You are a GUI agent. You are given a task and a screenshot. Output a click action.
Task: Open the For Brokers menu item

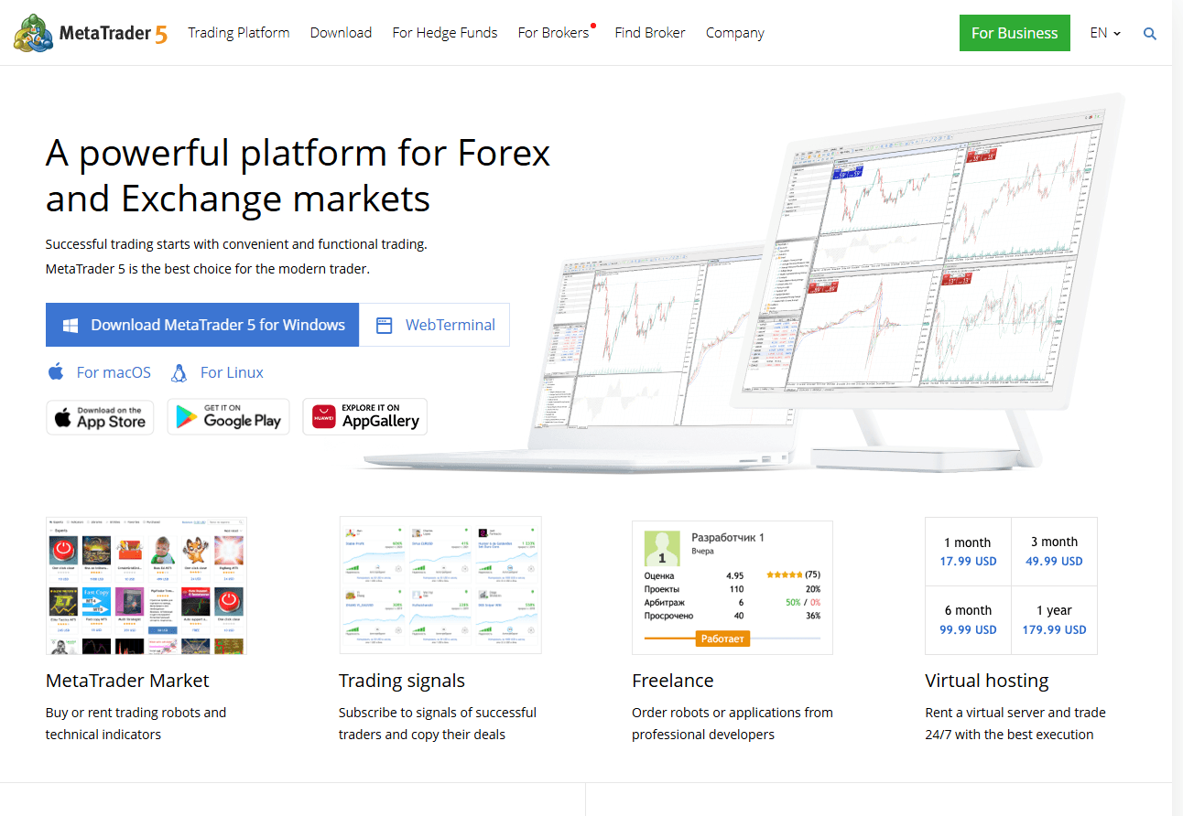553,33
